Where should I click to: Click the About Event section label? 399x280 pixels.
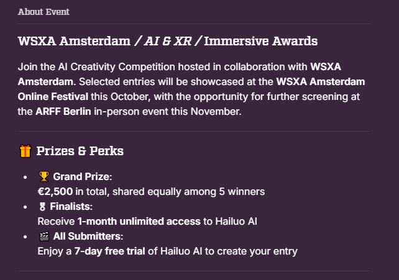[44, 12]
